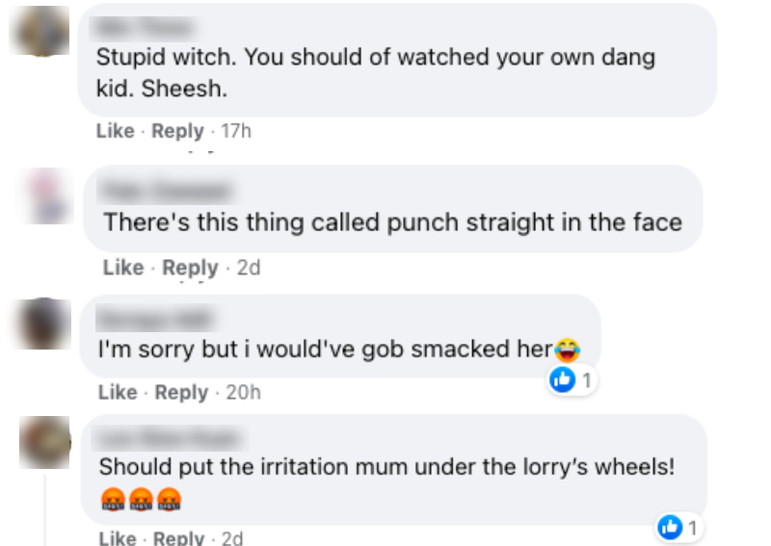The height and width of the screenshot is (546, 771).
Task: Open the avatar beside the 'gob smacked' comment
Action: pyautogui.click(x=45, y=323)
